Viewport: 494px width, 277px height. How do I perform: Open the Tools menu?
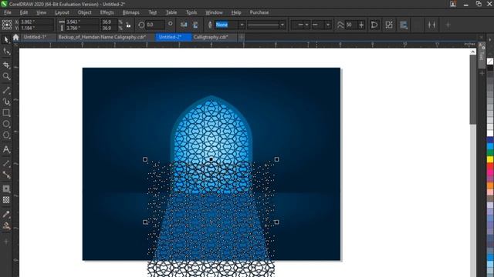[191, 12]
